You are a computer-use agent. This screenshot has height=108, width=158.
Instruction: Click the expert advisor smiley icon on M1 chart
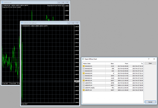click(x=63, y=6)
